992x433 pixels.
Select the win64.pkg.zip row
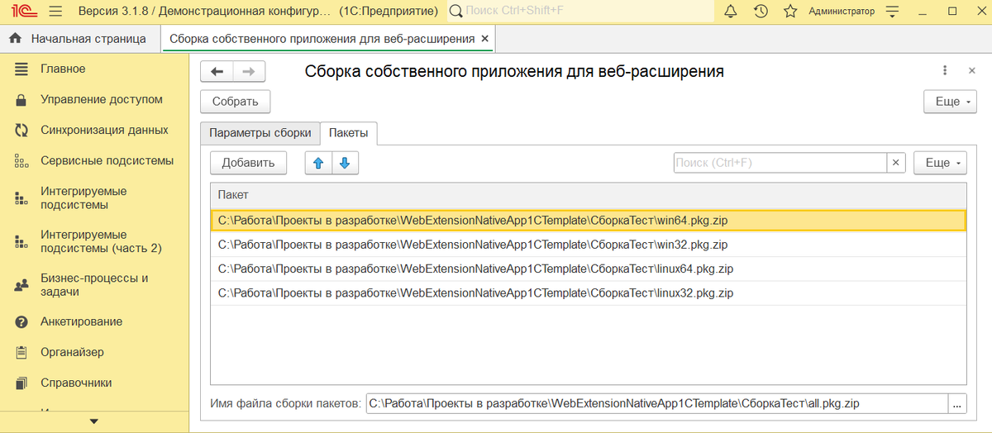click(588, 221)
